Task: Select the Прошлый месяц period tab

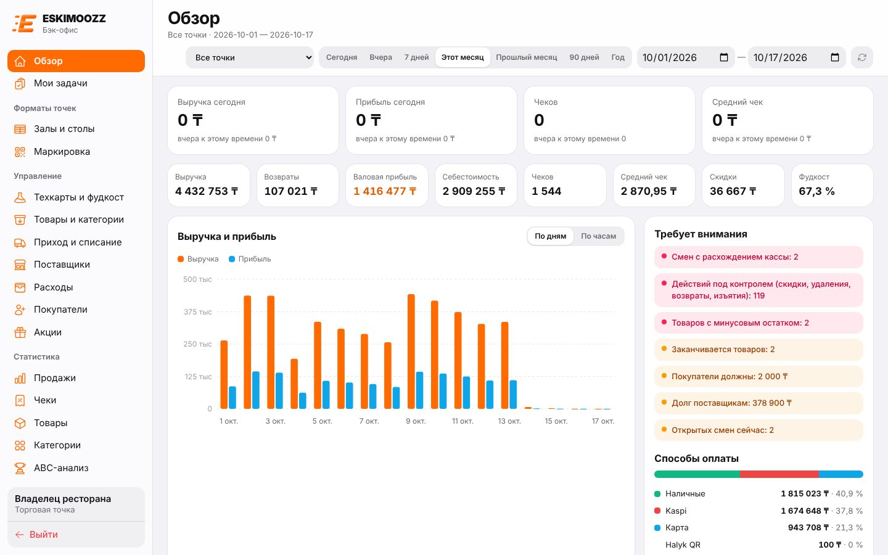Action: click(x=527, y=57)
